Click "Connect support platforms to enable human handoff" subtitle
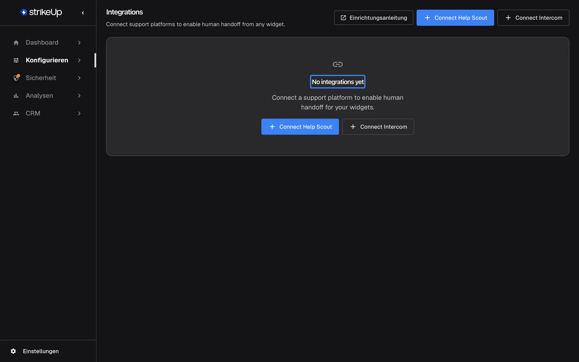This screenshot has height=362, width=579. (x=196, y=24)
